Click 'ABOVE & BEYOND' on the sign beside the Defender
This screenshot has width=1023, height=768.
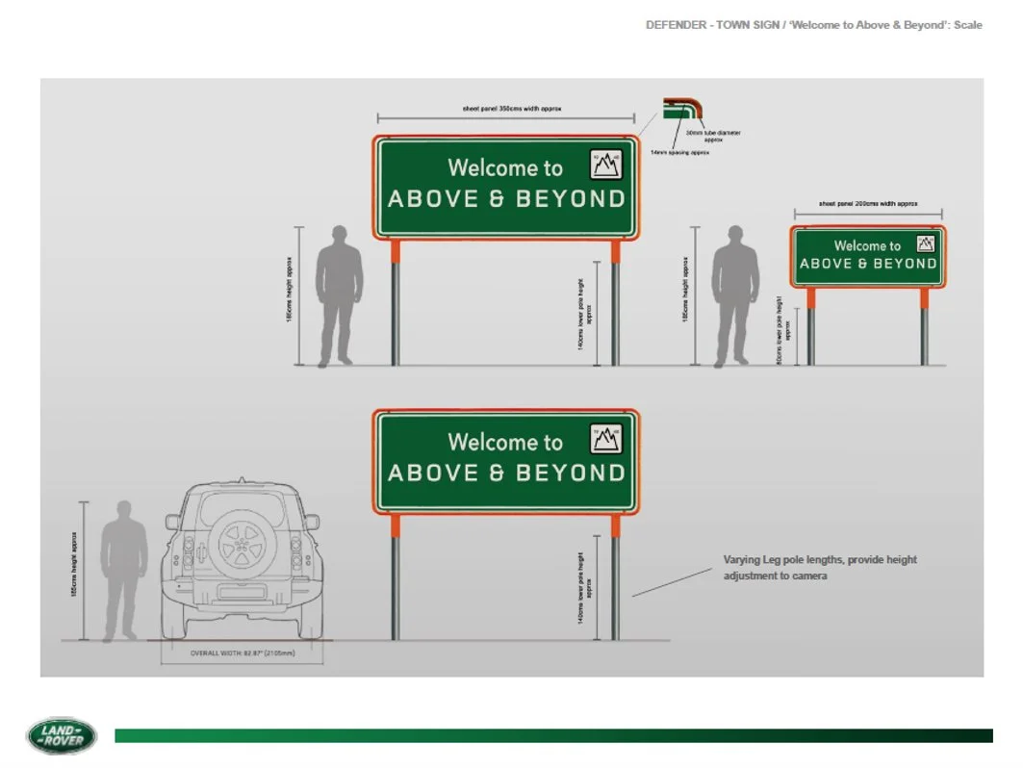[x=507, y=474]
